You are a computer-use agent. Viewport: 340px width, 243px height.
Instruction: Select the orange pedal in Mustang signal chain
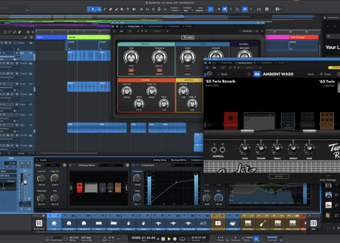point(327,121)
